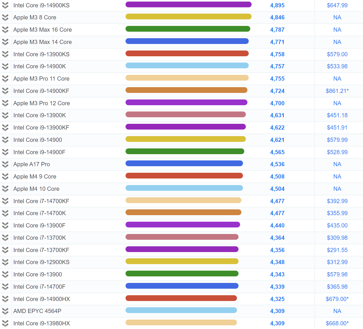Expand the AMD EPYC 4564P row chevron
Screen dimensions: 363x329
pyautogui.click(x=5, y=311)
